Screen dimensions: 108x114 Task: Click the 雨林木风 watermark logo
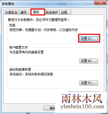pos(82,98)
